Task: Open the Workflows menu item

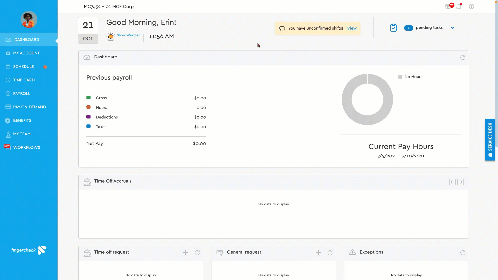Action: [26, 148]
